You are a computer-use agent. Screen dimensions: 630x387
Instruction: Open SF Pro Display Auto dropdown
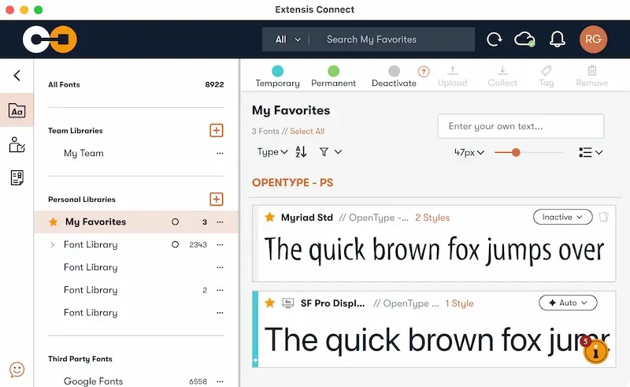568,303
